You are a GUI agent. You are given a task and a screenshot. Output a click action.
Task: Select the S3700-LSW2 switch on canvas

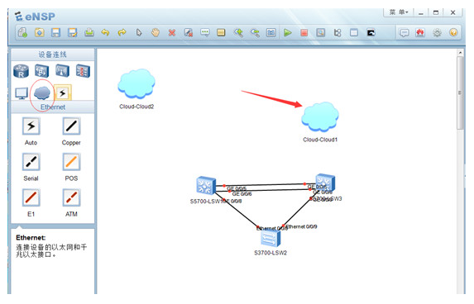point(271,239)
